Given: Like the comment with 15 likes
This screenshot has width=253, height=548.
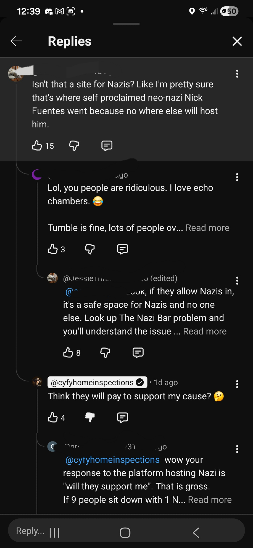Looking at the screenshot, I should coord(37,145).
